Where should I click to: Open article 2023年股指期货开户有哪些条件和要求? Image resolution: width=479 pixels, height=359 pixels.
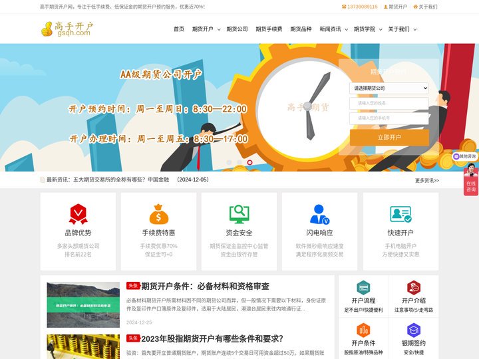pyautogui.click(x=212, y=338)
